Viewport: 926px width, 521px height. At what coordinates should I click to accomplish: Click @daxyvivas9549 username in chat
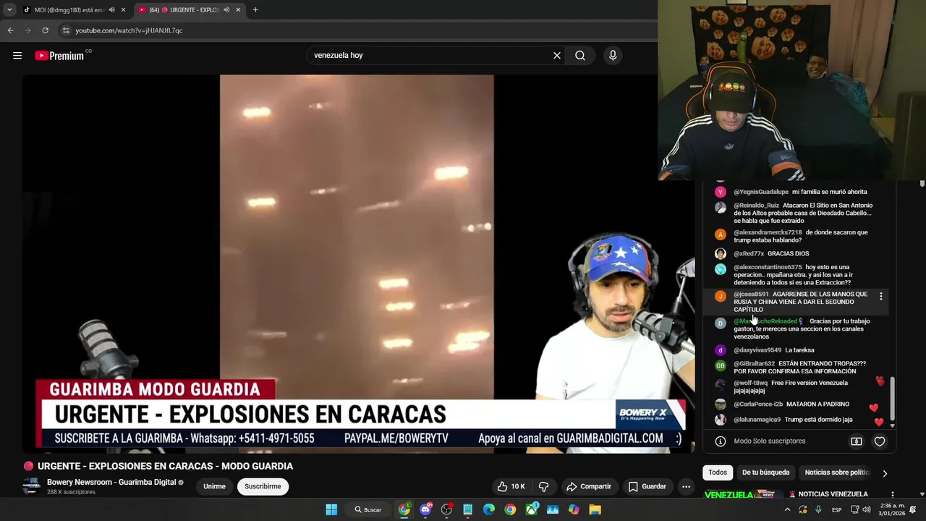pyautogui.click(x=757, y=350)
